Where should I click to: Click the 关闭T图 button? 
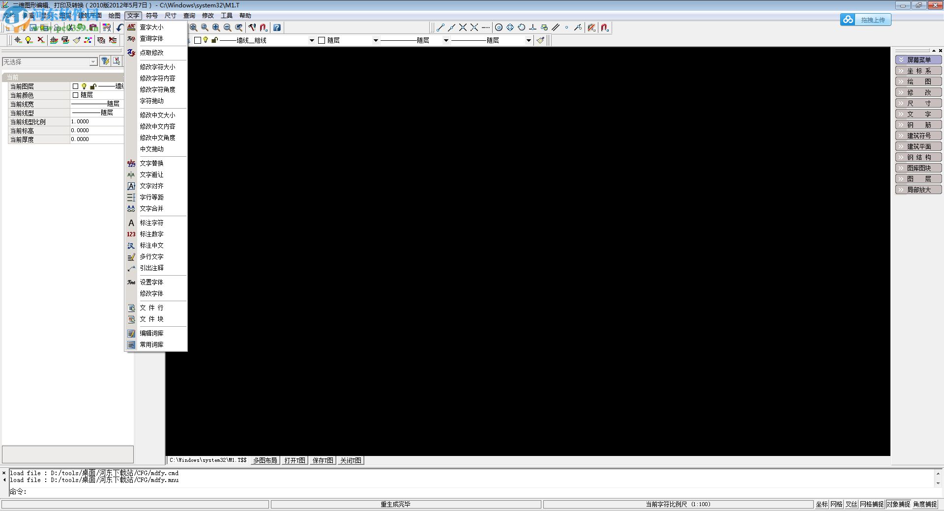[351, 460]
